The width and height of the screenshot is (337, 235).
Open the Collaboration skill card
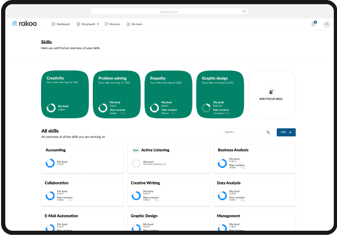83,192
